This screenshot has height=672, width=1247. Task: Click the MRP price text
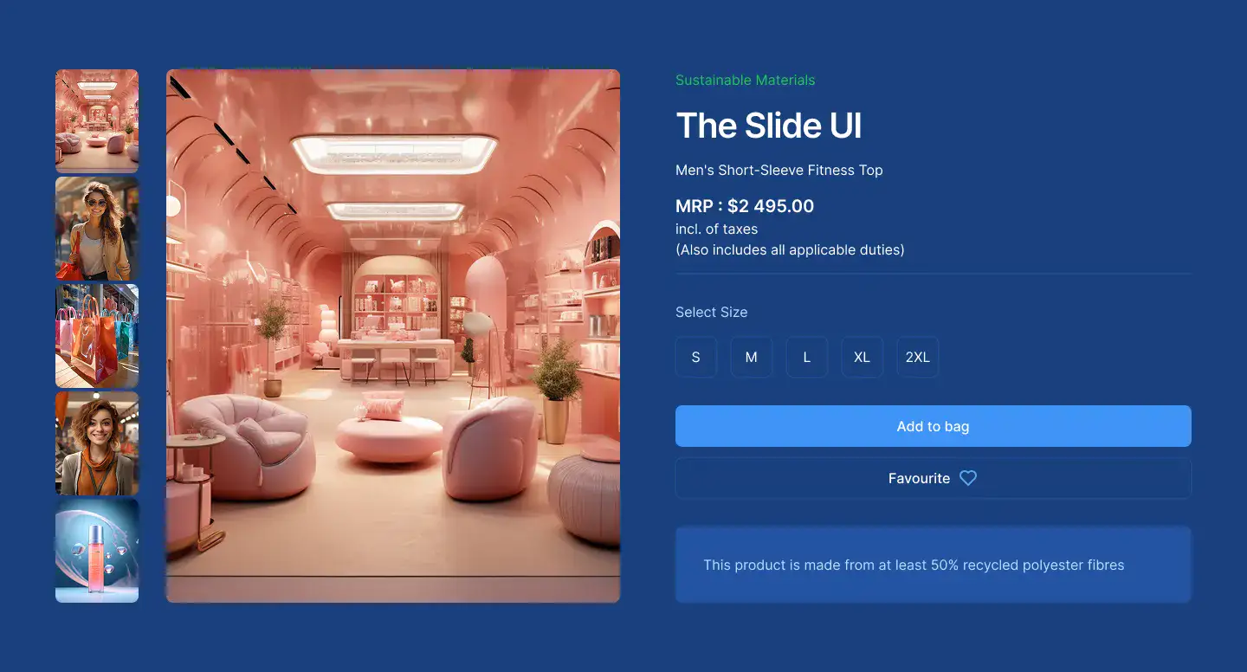pyautogui.click(x=745, y=206)
